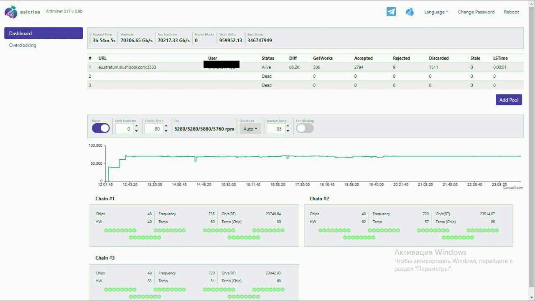Viewport: 535px width, 301px height.
Task: Click the asicrise logo icon
Action: click(11, 12)
